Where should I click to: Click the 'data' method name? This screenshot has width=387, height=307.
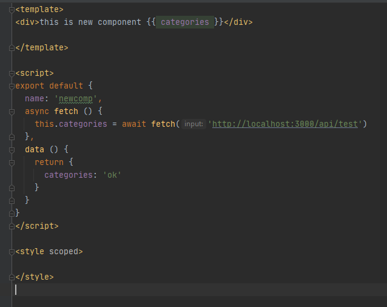[35, 149]
